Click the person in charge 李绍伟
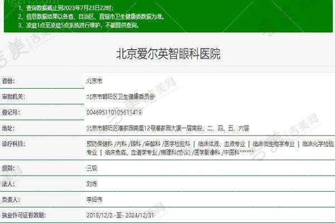Viewport: 335px width, 223px height. (x=94, y=198)
